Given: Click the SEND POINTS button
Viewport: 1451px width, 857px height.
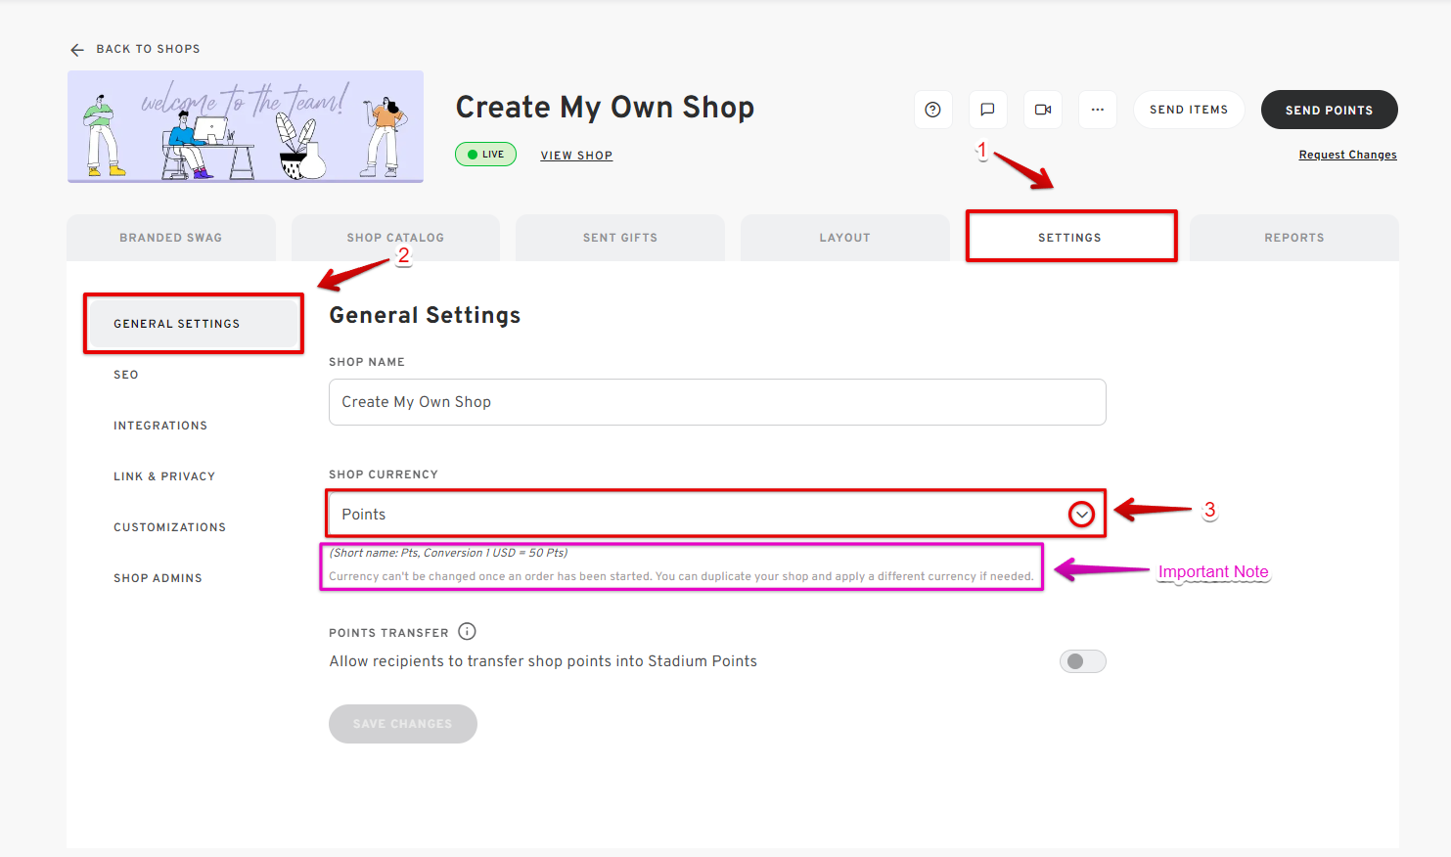Looking at the screenshot, I should pyautogui.click(x=1329, y=110).
